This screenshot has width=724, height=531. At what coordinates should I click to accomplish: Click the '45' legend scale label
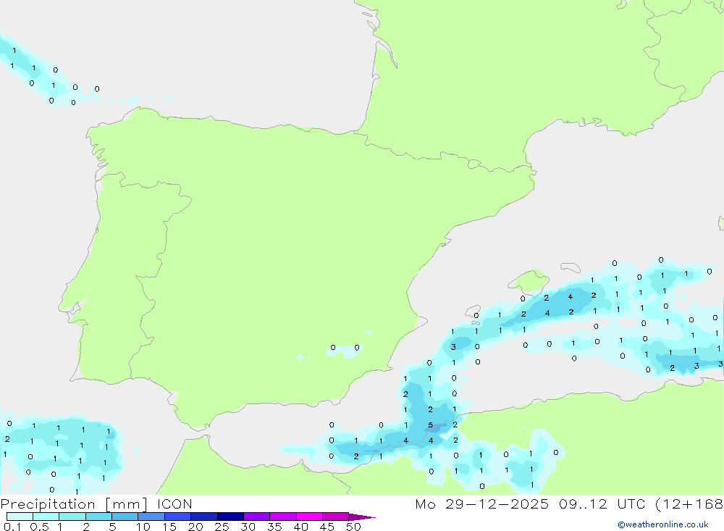pyautogui.click(x=327, y=527)
